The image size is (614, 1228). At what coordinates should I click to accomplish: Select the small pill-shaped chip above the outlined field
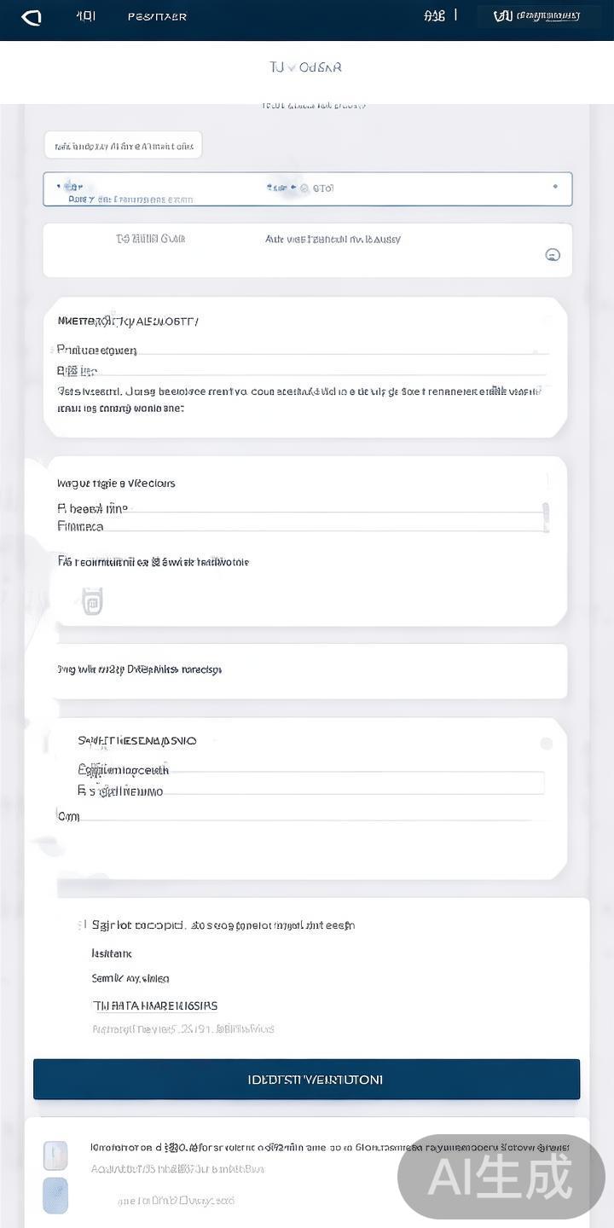[x=123, y=146]
